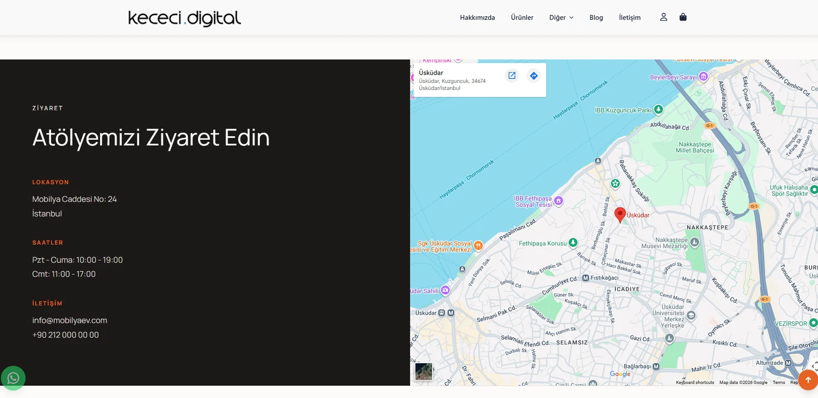This screenshot has width=818, height=398.
Task: Click phone number +90 212 000 00 00
Action: click(65, 335)
